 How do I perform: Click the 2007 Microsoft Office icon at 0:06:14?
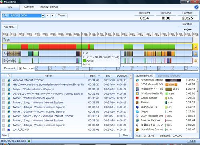pyautogui.click(x=137, y=116)
